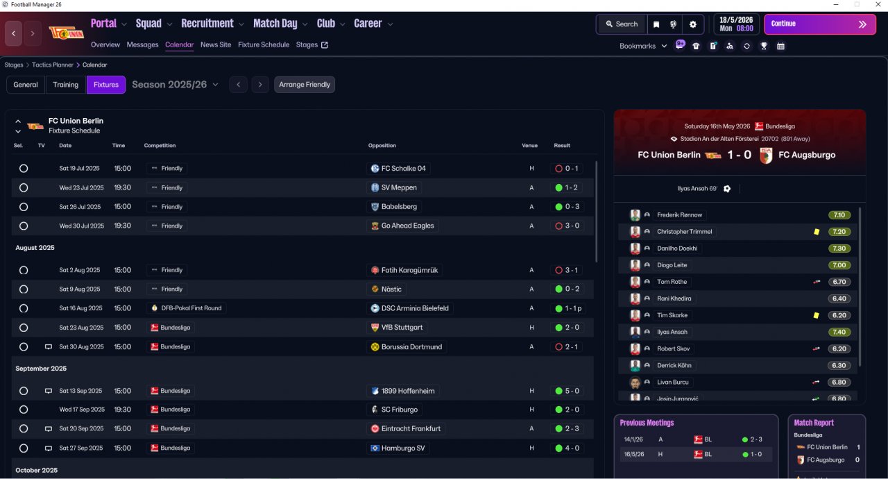Select the Fatih Karagümrük fixture radio
The width and height of the screenshot is (888, 479).
point(24,270)
